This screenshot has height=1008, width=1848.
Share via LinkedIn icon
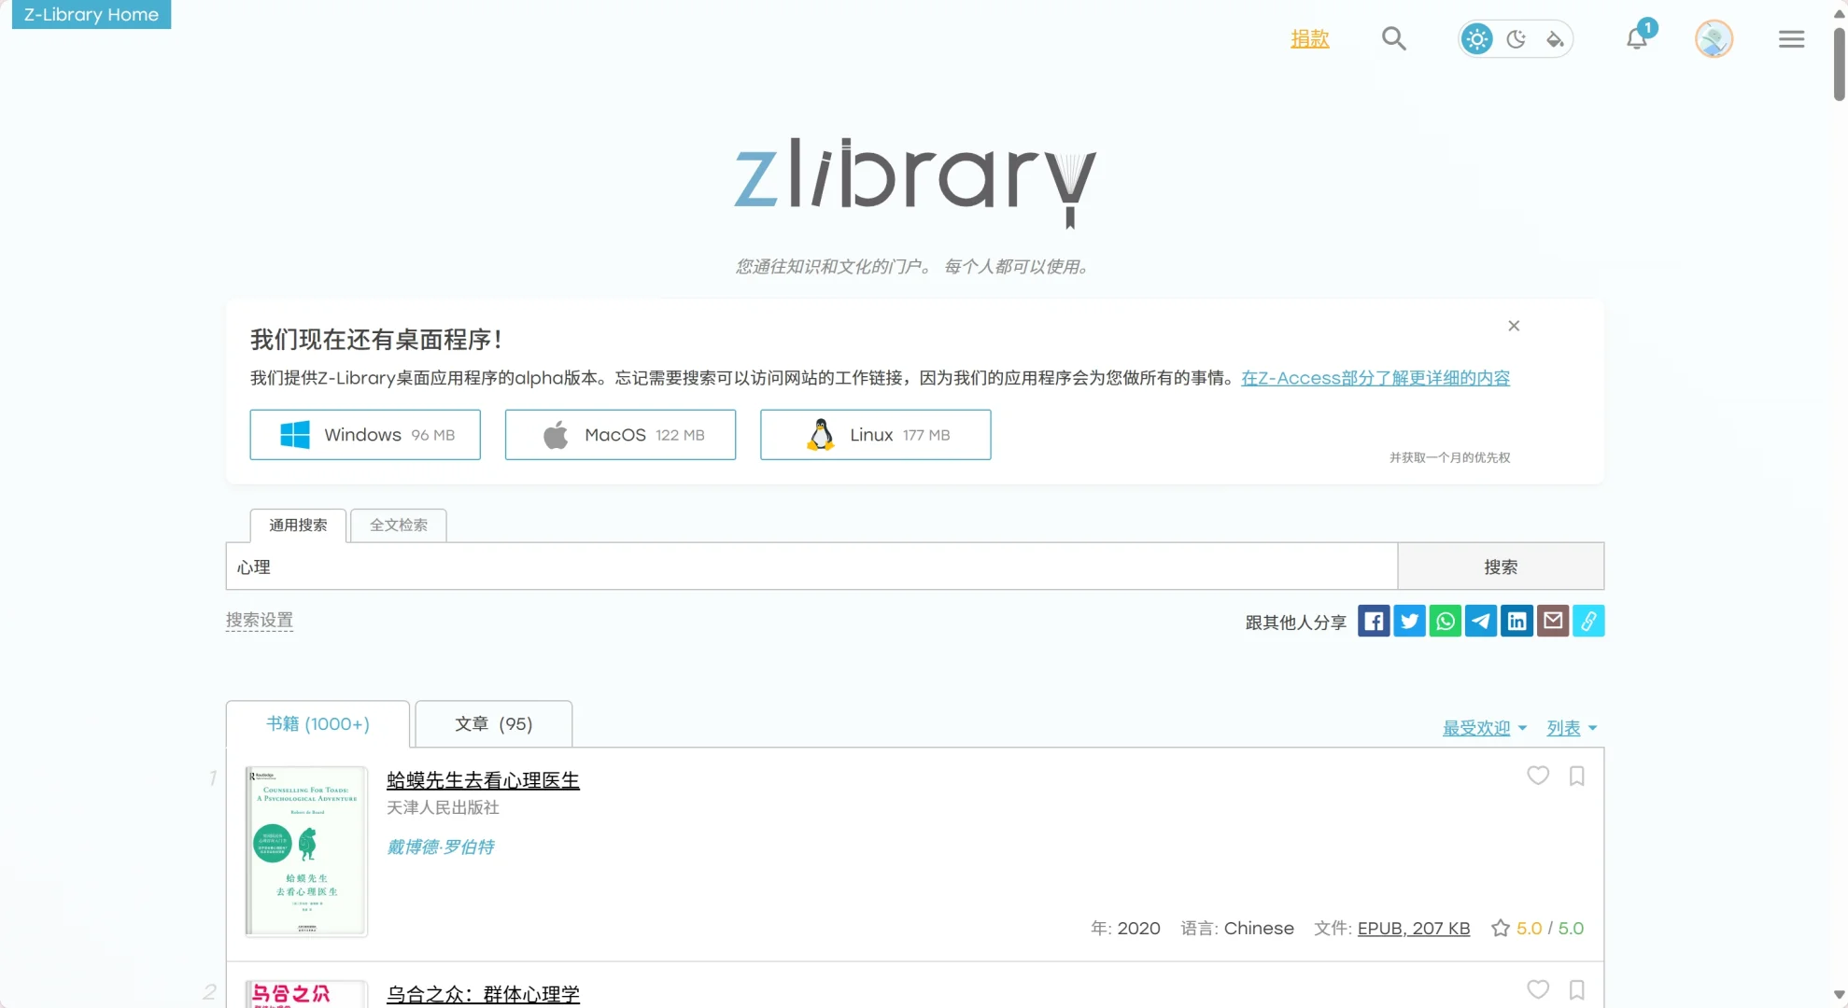1516,621
